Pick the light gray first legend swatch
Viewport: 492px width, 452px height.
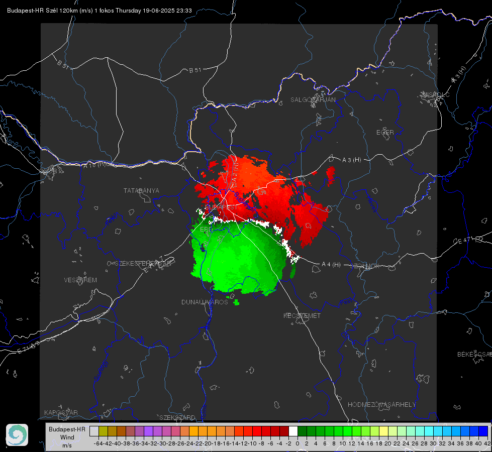point(94,431)
